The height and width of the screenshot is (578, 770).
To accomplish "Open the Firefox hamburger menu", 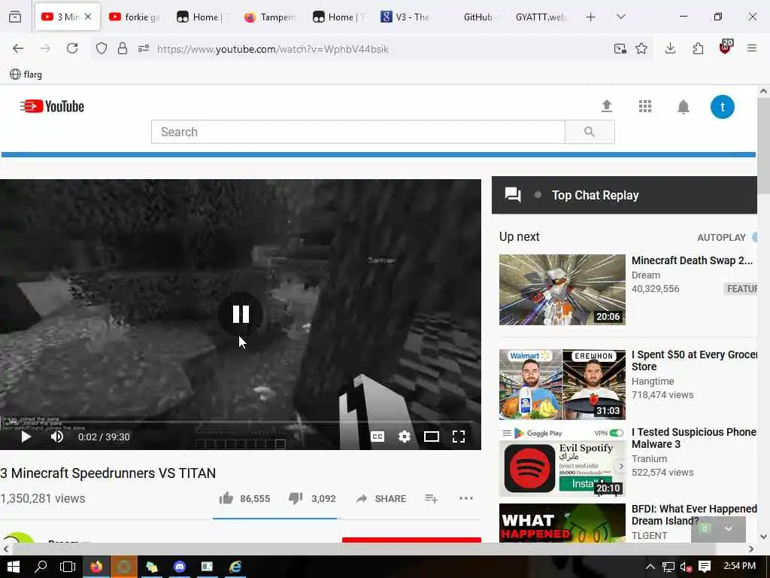I will (751, 48).
